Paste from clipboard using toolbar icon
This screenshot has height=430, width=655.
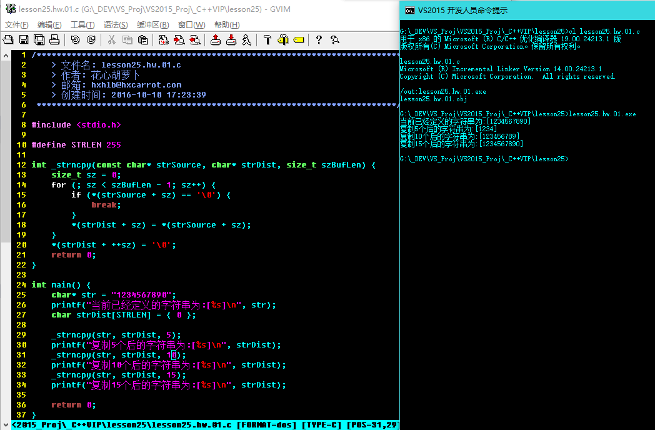[142, 40]
